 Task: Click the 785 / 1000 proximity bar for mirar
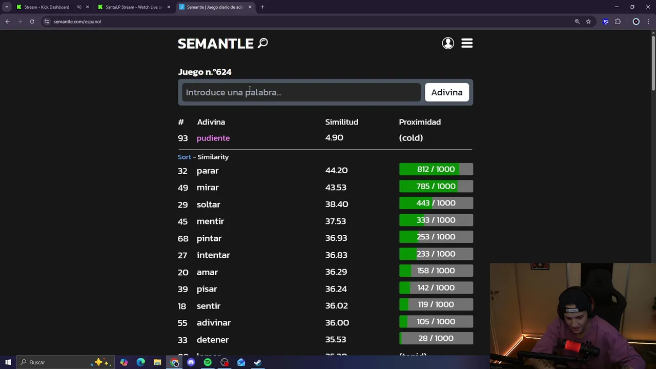click(x=436, y=186)
